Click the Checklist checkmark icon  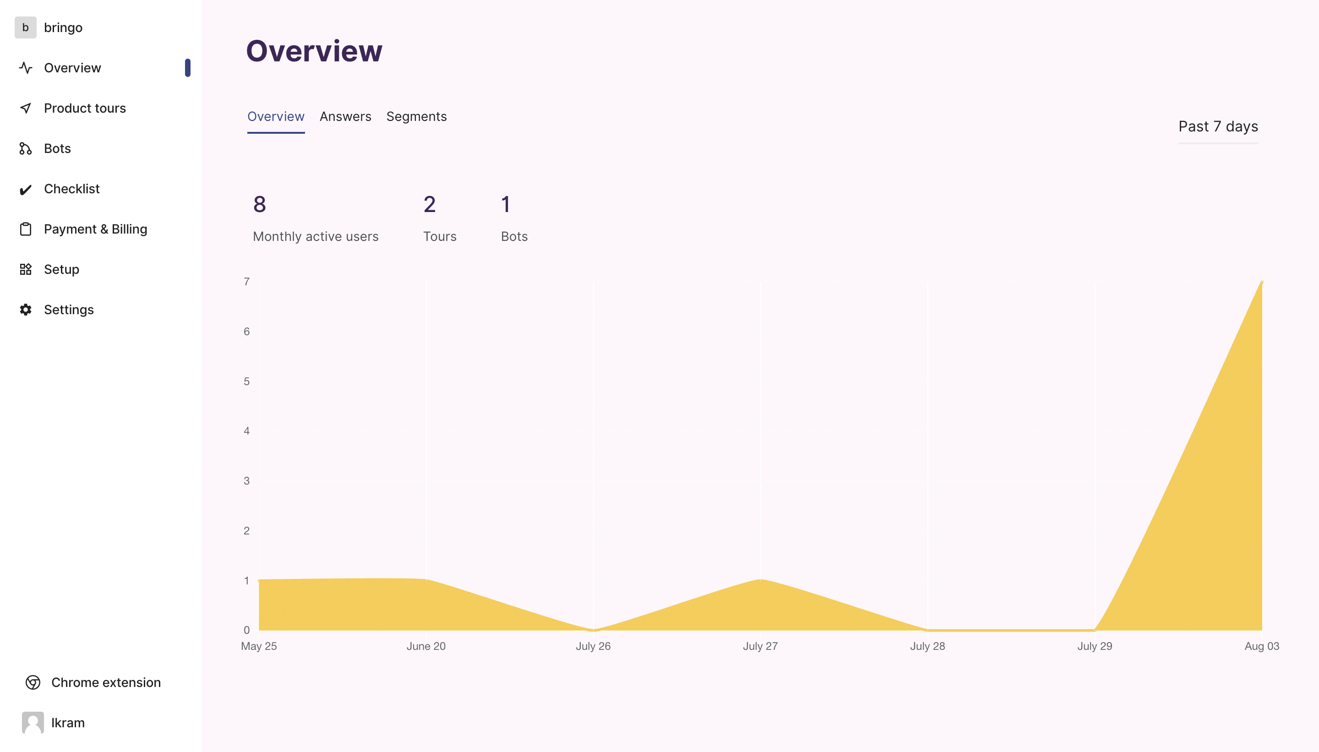(25, 190)
